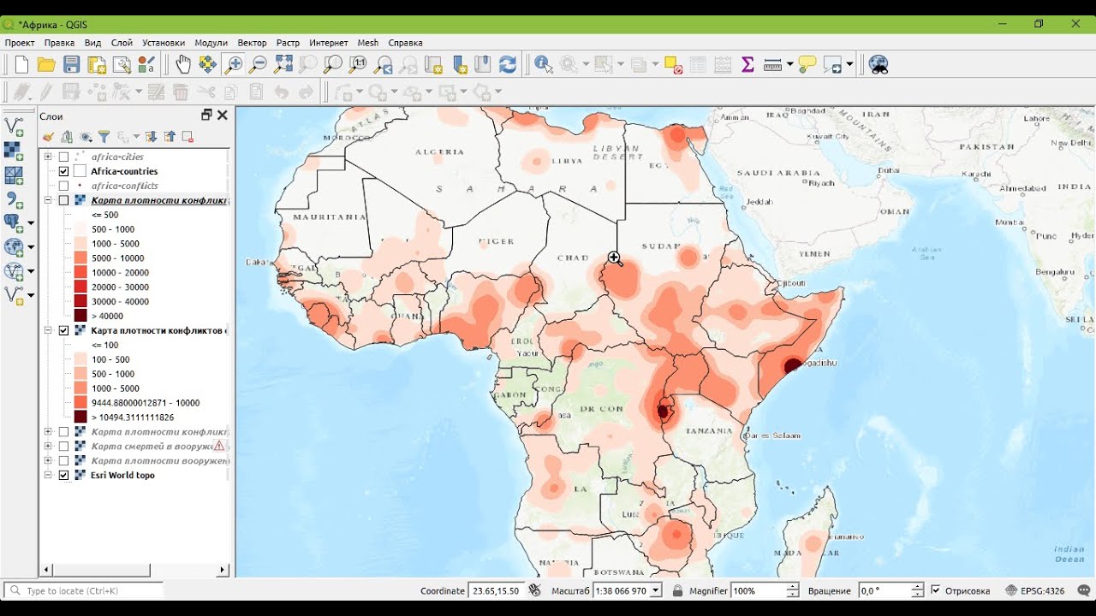
Task: Add PostGIS layer elephant icon
Action: 14,223
